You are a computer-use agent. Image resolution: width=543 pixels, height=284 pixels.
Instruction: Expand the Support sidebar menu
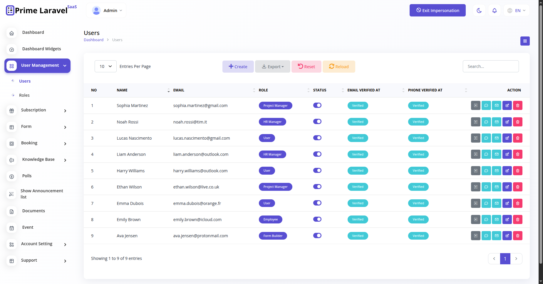(x=38, y=260)
